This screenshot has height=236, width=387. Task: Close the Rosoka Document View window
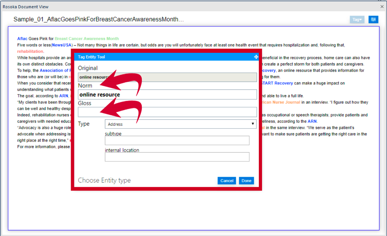pos(382,7)
